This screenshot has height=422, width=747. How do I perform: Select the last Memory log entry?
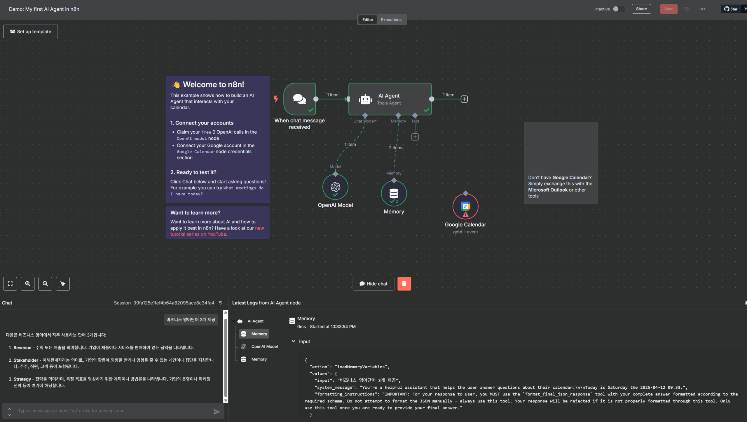[x=254, y=360]
